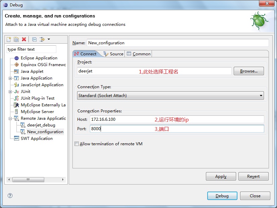The width and height of the screenshot is (277, 208).
Task: Select the Eclipse Application icon
Action: (17, 58)
